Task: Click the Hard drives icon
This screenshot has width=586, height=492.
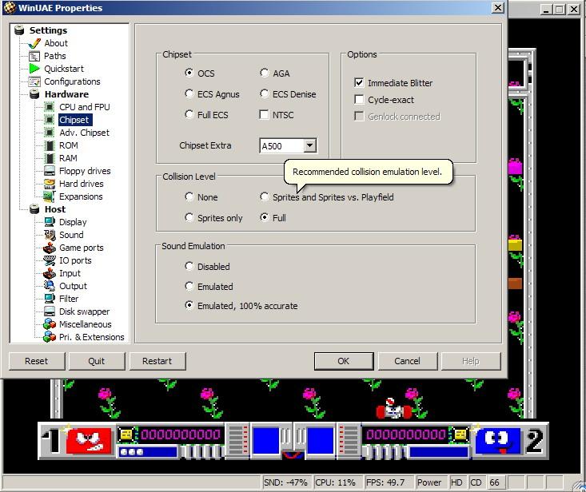Action: point(50,184)
